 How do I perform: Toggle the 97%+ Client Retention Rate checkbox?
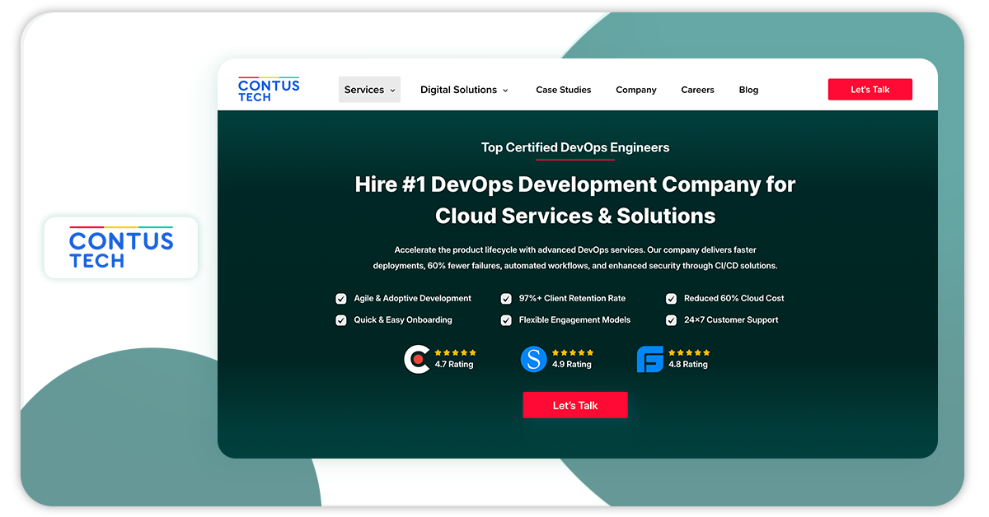pyautogui.click(x=506, y=299)
